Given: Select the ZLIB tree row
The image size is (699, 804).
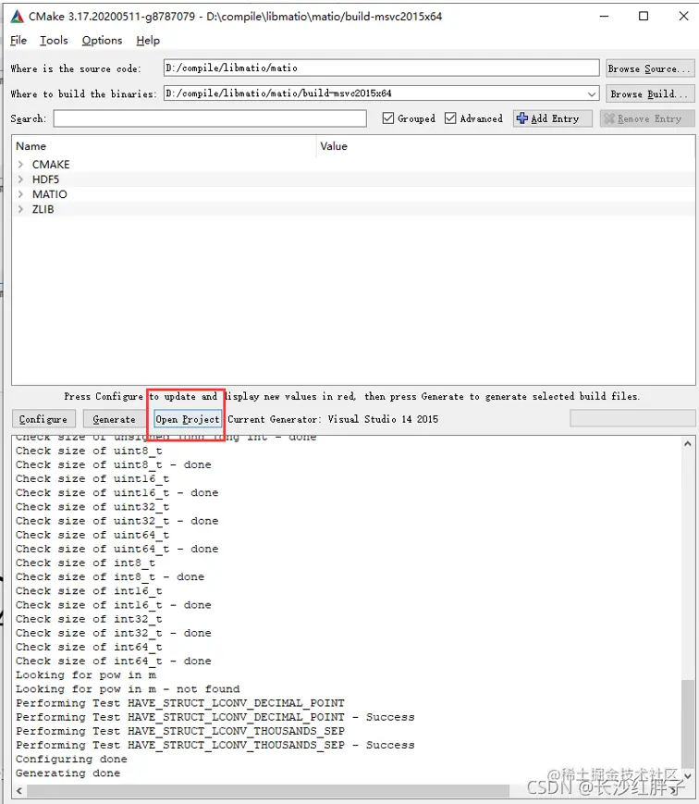Looking at the screenshot, I should click(x=353, y=209).
